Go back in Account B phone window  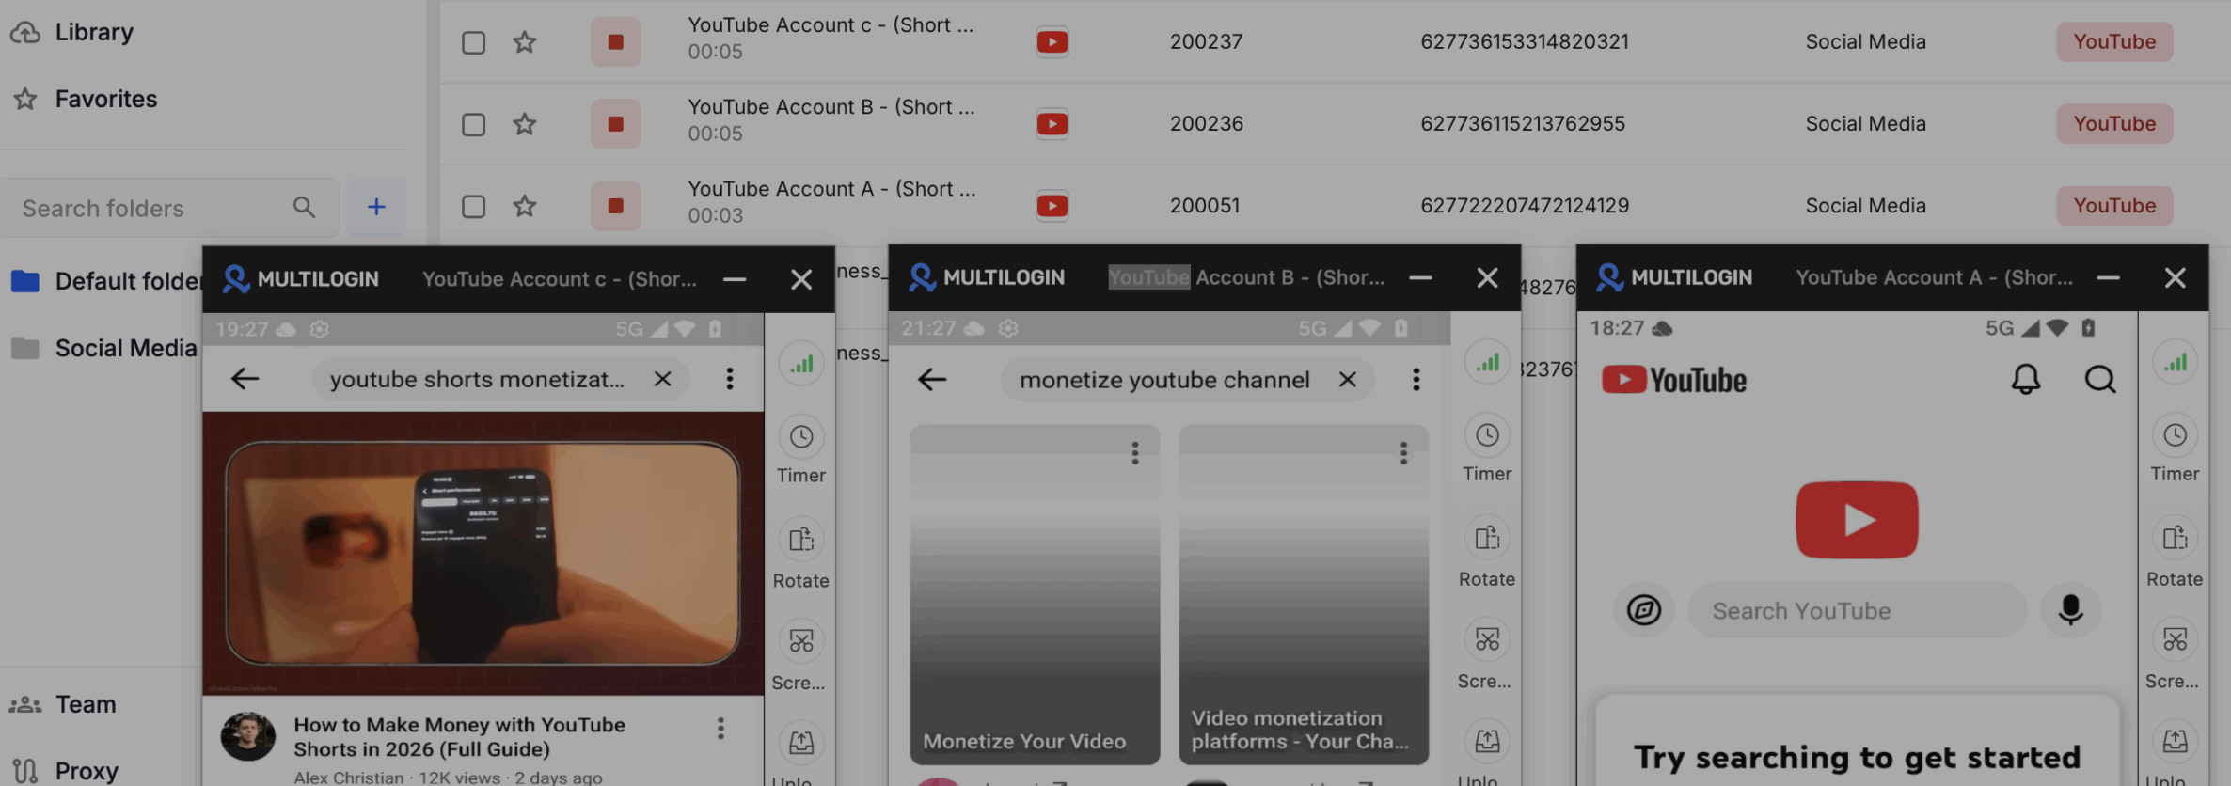coord(932,380)
